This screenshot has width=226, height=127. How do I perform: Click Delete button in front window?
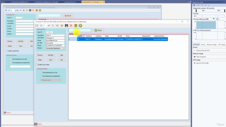[x=40, y=60]
